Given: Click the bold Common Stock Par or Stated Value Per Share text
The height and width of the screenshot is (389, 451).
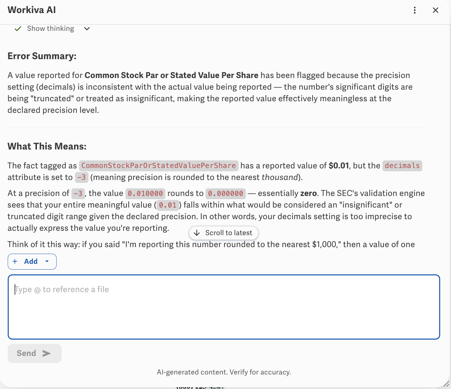Looking at the screenshot, I should coord(171,75).
